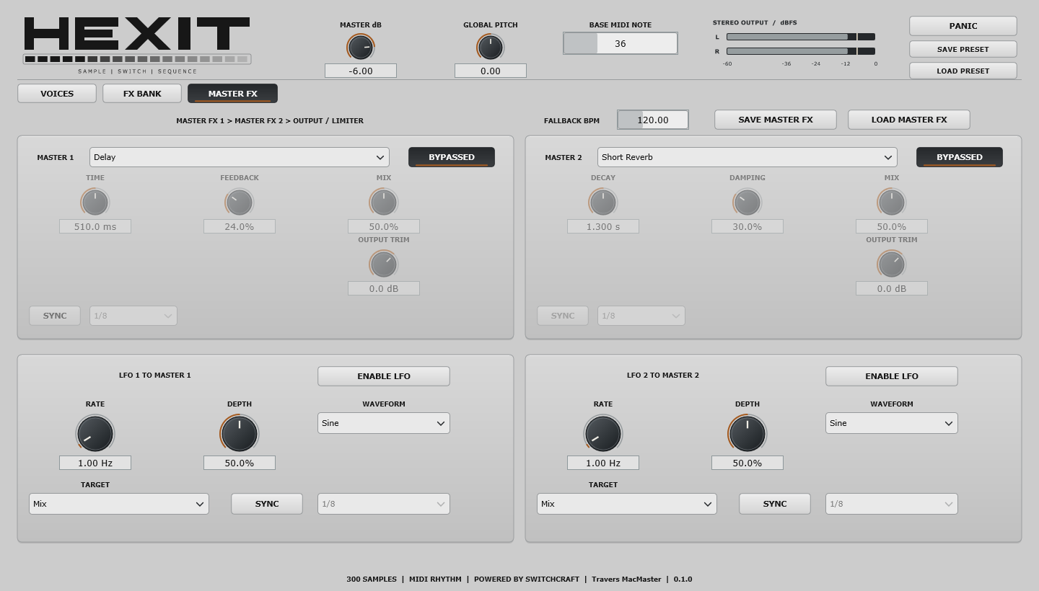Open Master 2 effect dropdown (Short Reverb)

[748, 157]
